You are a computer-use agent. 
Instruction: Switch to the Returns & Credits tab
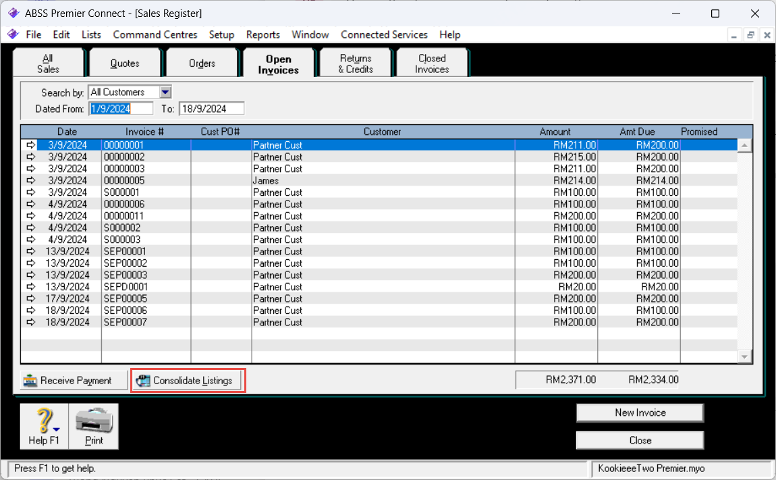click(356, 63)
